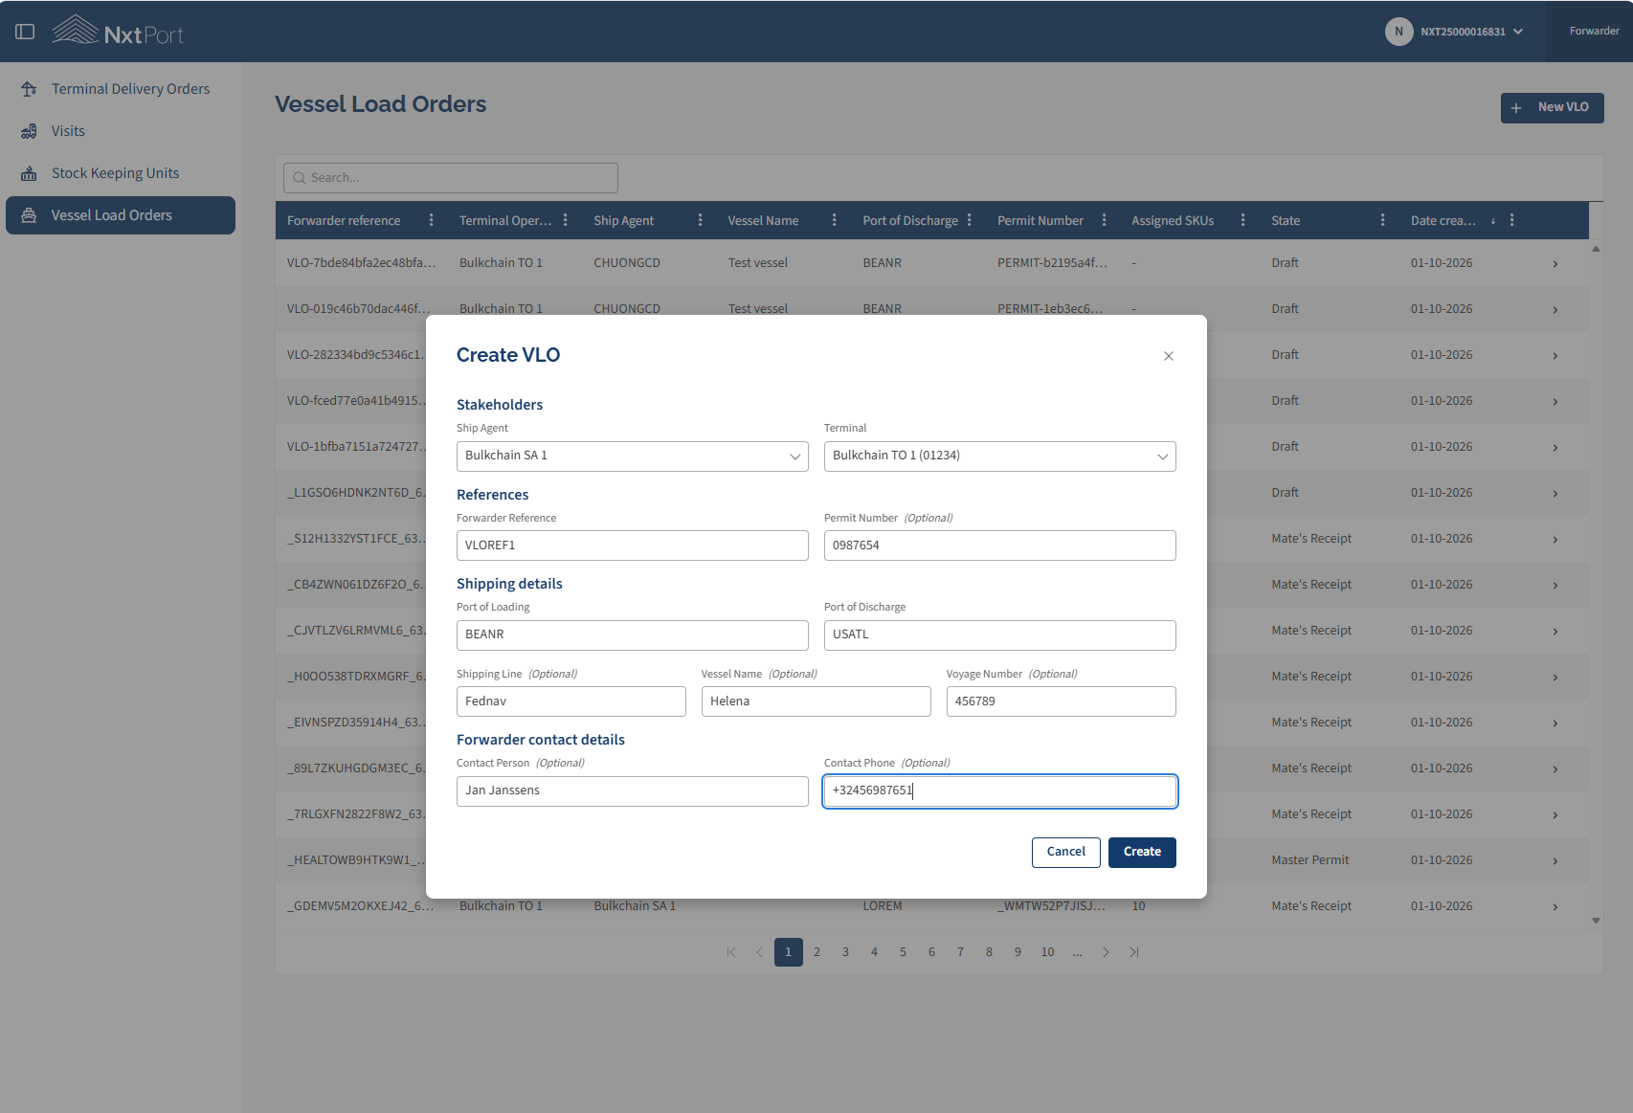
Task: Open Stock Keeping Units in sidebar
Action: tap(121, 173)
